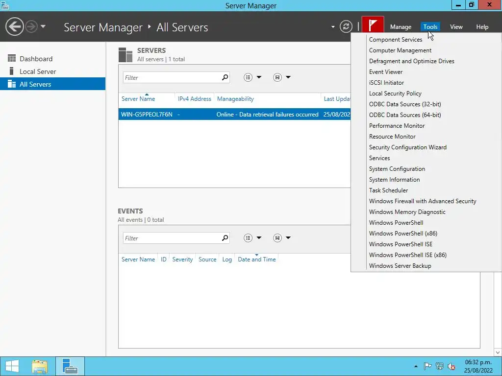
Task: Open Windows PowerShell ISE (x86)
Action: (x=407, y=255)
